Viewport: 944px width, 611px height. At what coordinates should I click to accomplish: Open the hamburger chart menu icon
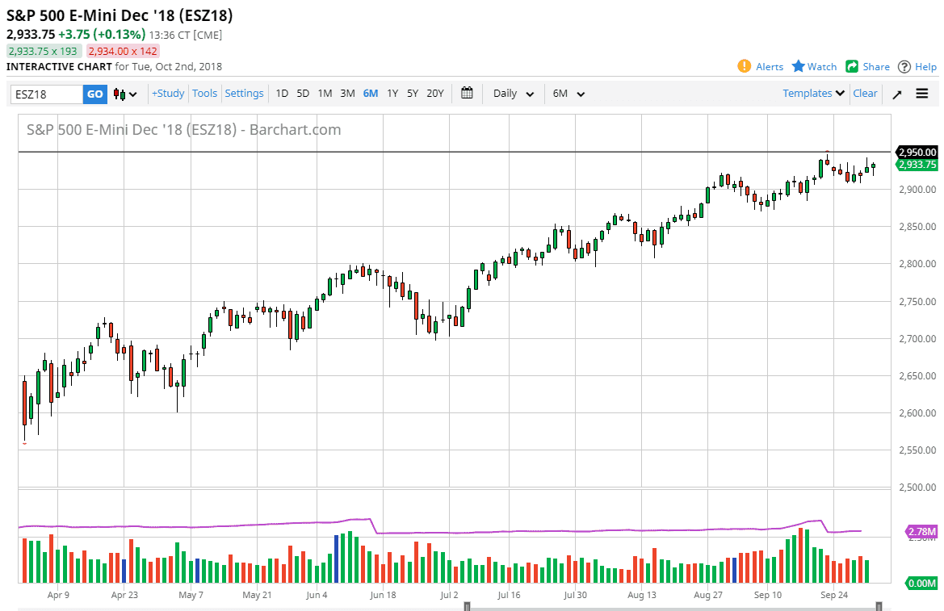[x=921, y=94]
